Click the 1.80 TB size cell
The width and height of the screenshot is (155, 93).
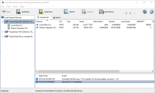[x=75, y=28]
